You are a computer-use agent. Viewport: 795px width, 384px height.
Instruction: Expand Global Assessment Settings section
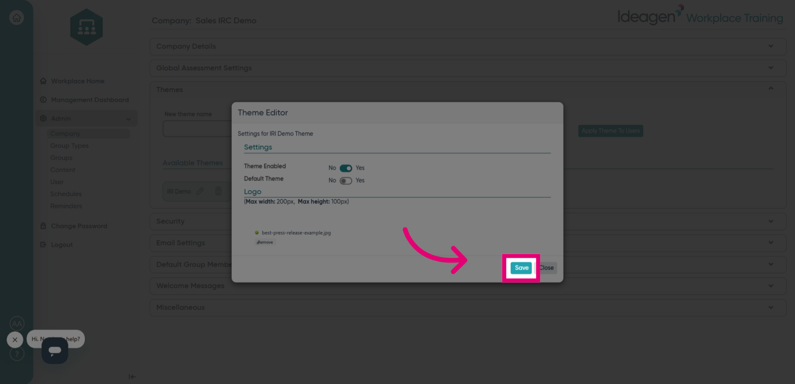467,68
